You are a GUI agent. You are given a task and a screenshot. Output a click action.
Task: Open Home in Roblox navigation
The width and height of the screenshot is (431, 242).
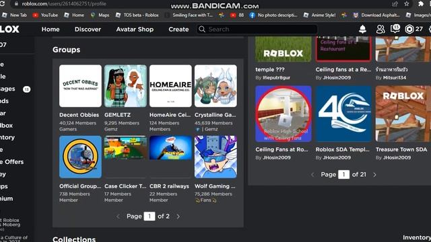click(x=51, y=30)
